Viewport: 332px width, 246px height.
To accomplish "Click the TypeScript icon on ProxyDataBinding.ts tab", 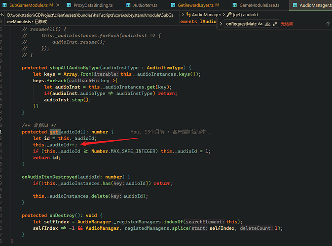I will (69, 5).
